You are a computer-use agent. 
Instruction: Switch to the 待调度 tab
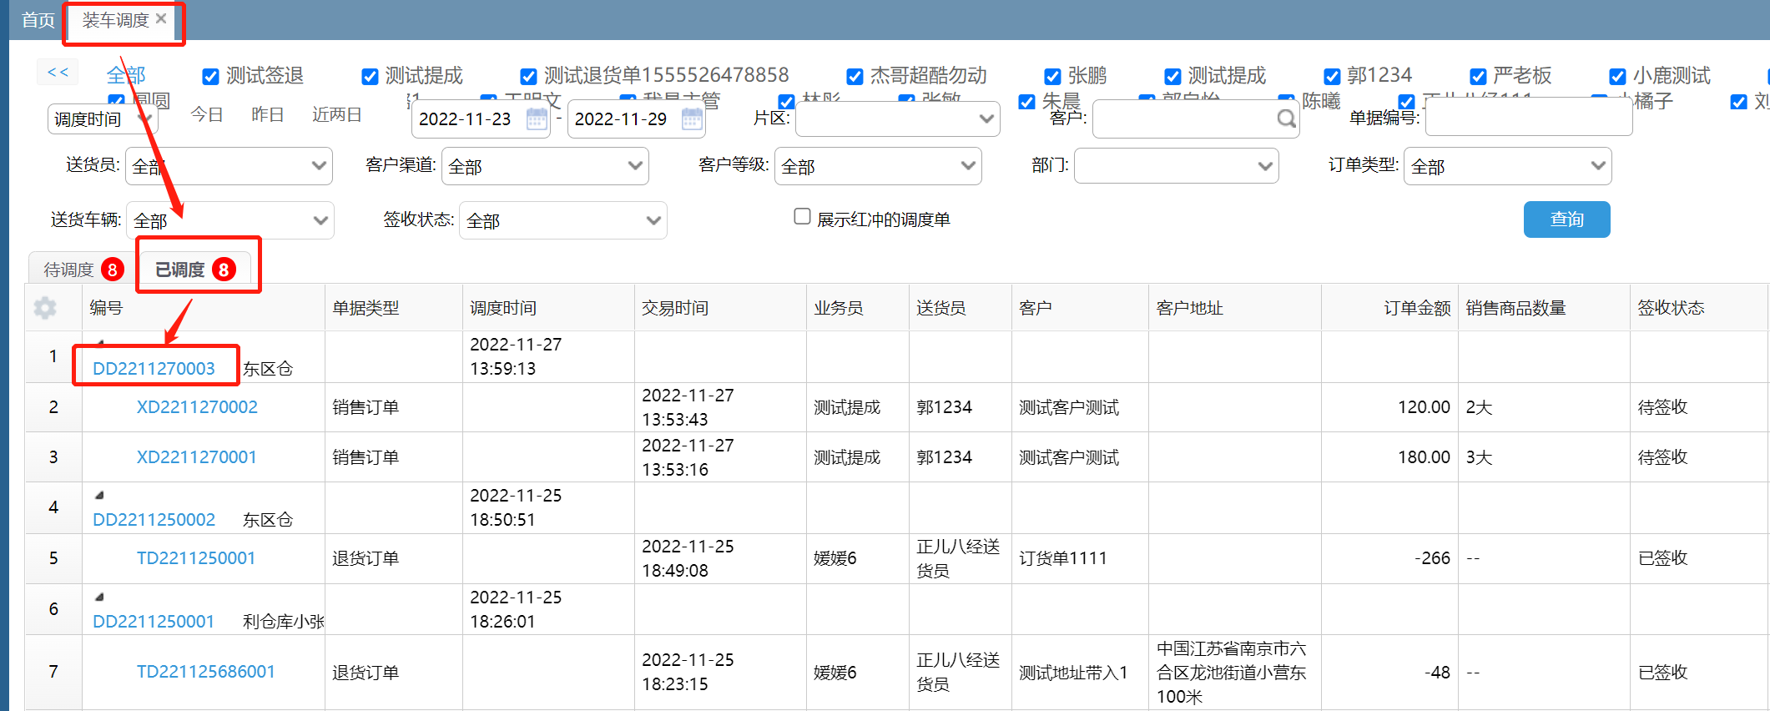[81, 270]
